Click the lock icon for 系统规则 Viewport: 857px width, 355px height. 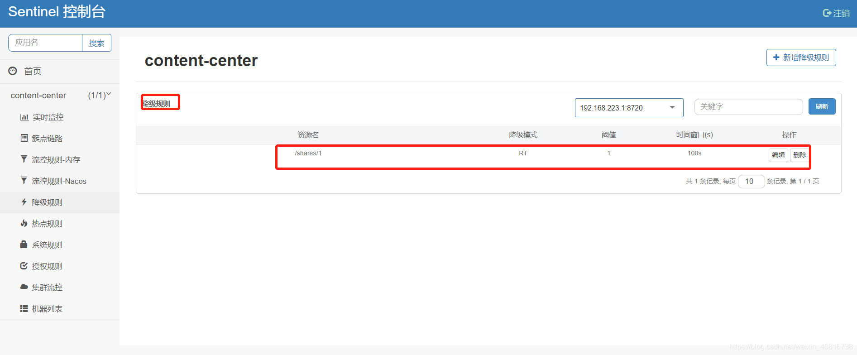coord(24,244)
